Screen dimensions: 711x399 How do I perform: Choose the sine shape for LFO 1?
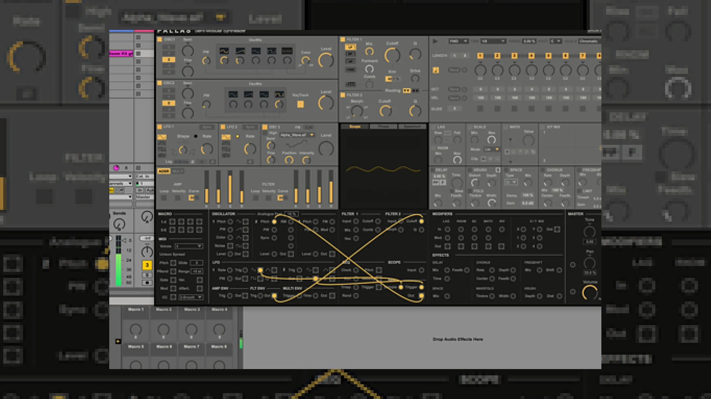161,137
